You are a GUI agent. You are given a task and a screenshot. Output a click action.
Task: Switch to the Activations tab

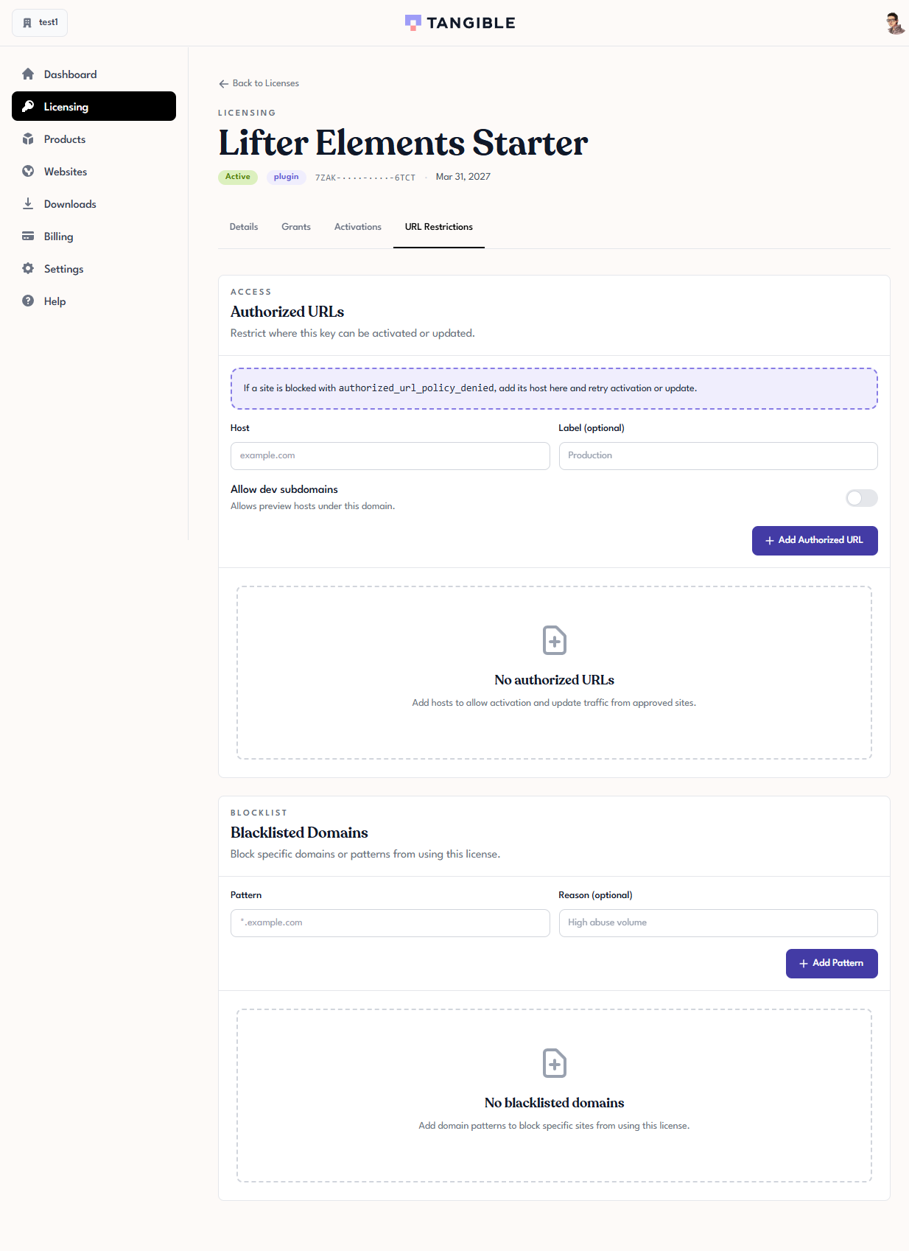tap(358, 227)
